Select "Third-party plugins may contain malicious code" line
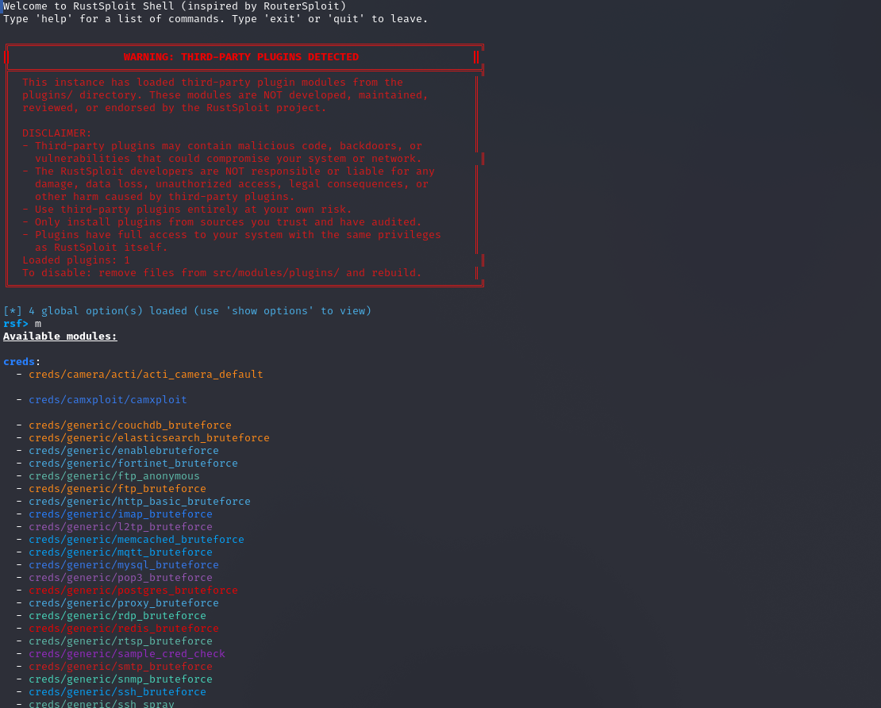This screenshot has height=708, width=881. point(222,146)
